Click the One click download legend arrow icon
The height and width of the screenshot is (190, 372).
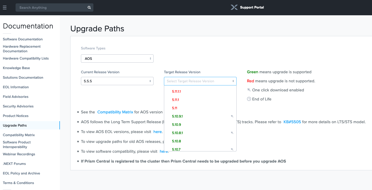point(249,90)
